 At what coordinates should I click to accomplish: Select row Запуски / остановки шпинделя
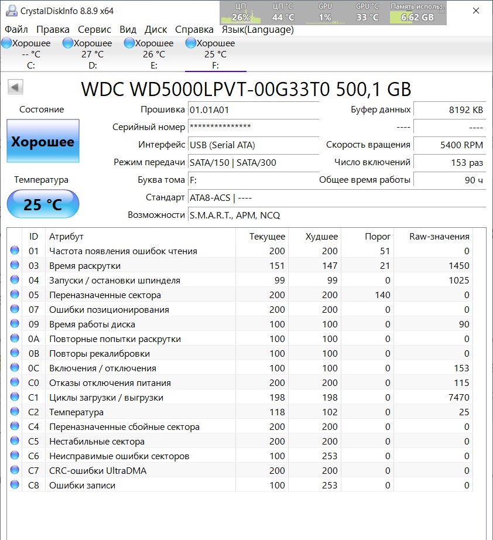coord(240,281)
